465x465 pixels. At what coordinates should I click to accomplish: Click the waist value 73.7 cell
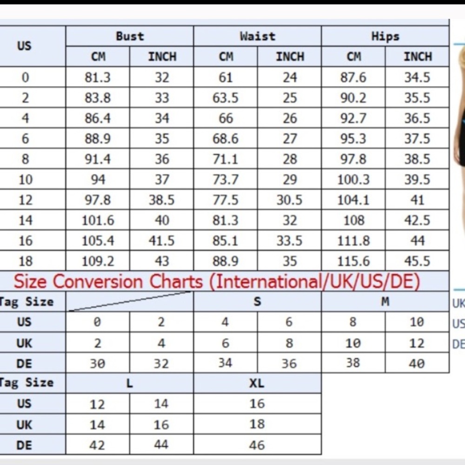click(x=226, y=179)
